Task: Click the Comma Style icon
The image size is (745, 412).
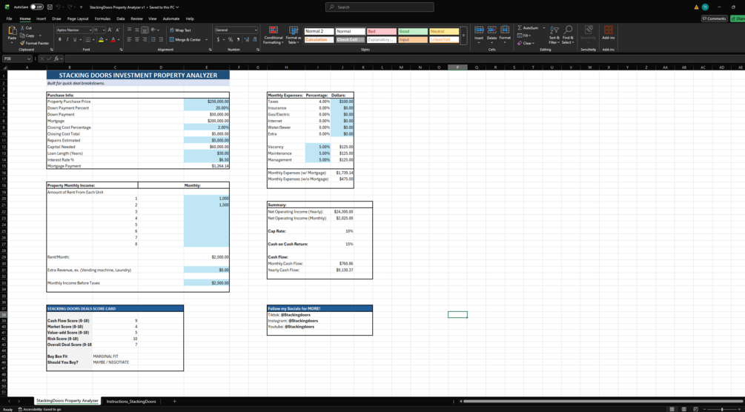Action: click(238, 39)
